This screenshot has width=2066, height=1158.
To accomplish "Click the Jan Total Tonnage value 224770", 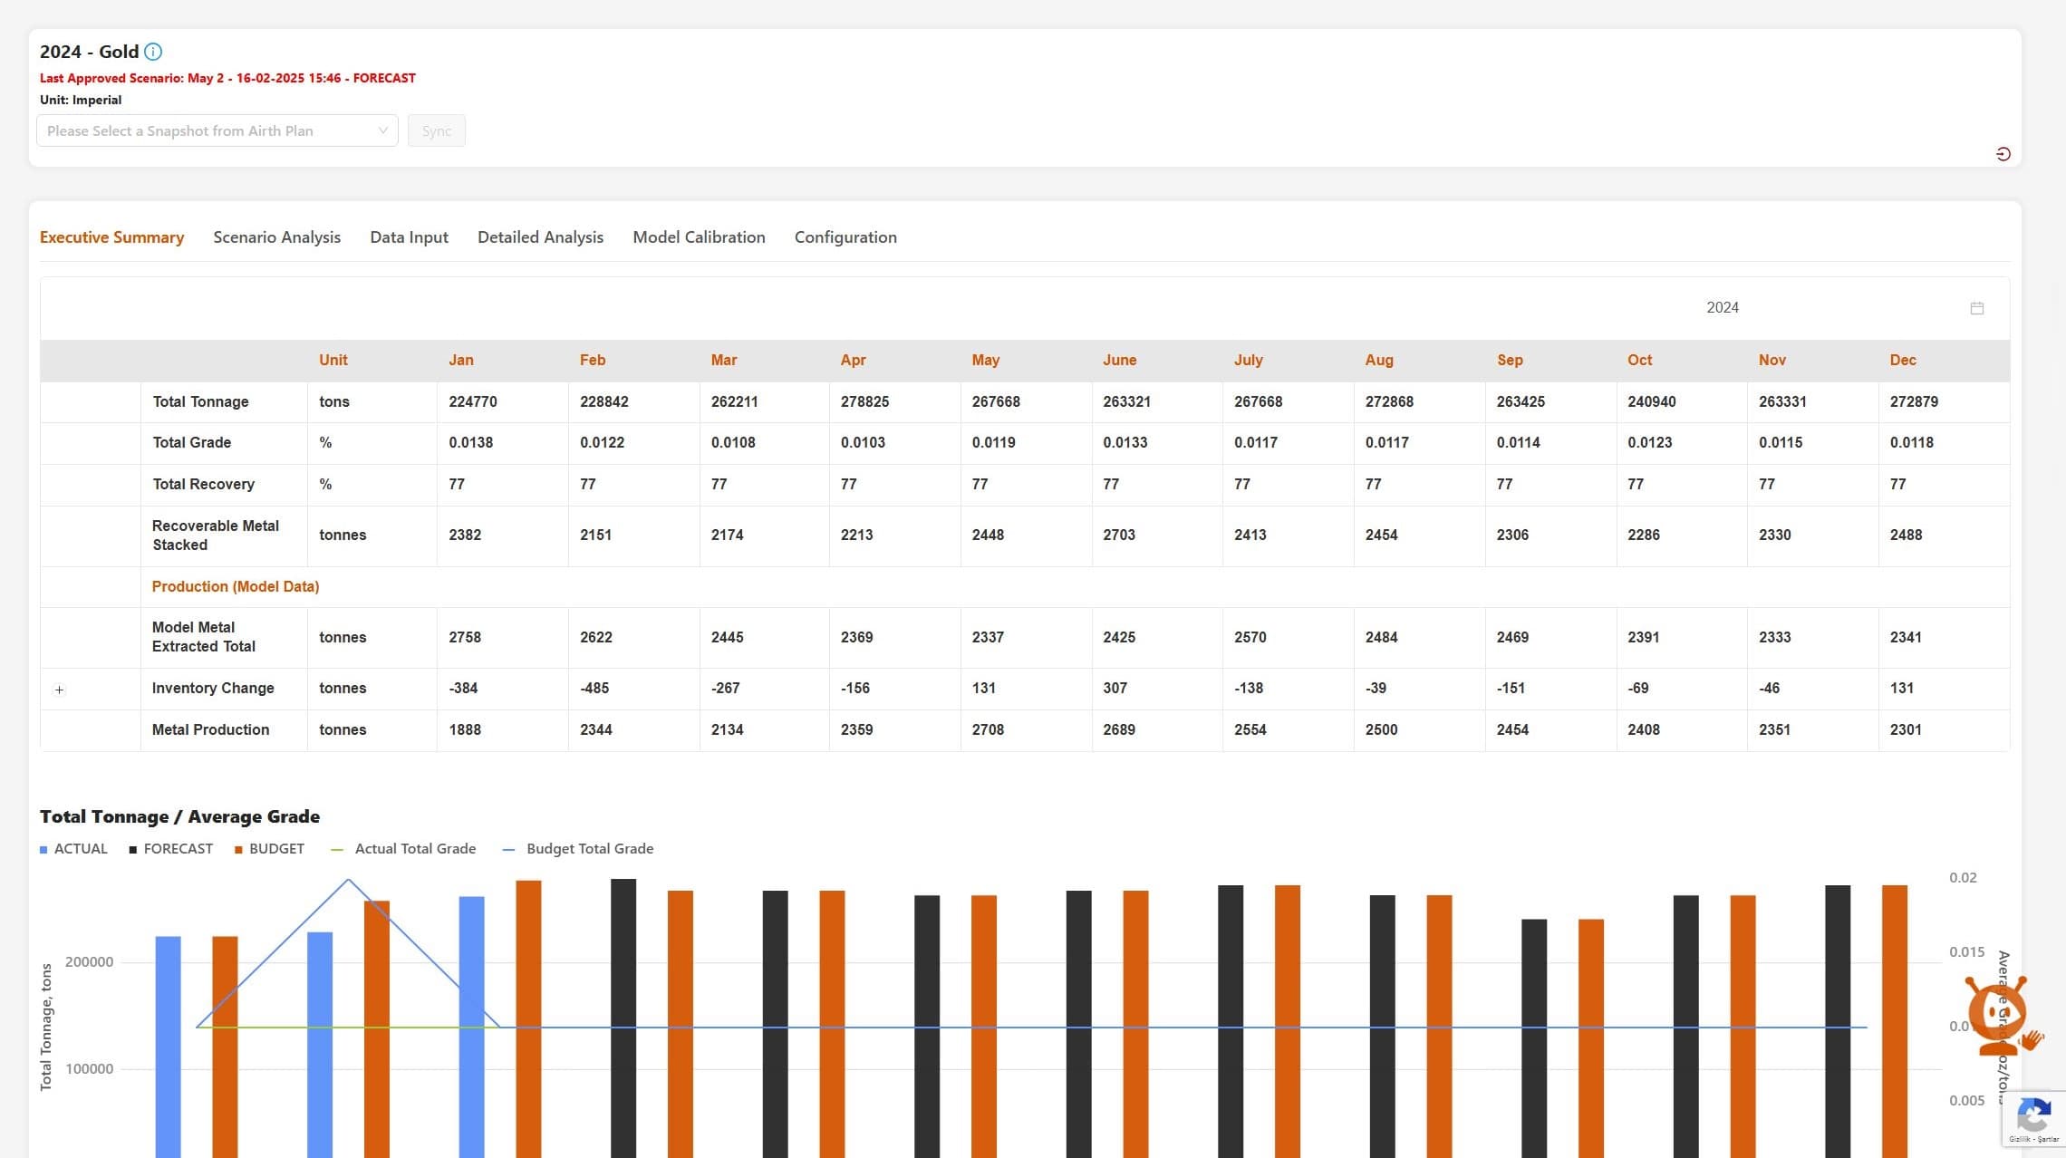I will [x=473, y=402].
